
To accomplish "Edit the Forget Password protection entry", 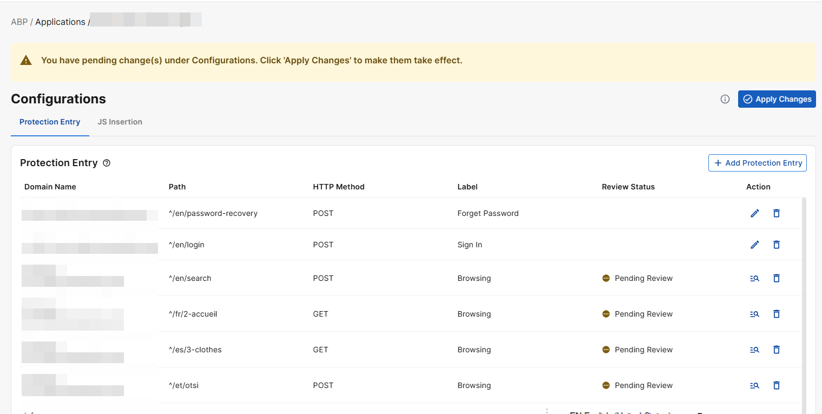I will click(x=754, y=213).
